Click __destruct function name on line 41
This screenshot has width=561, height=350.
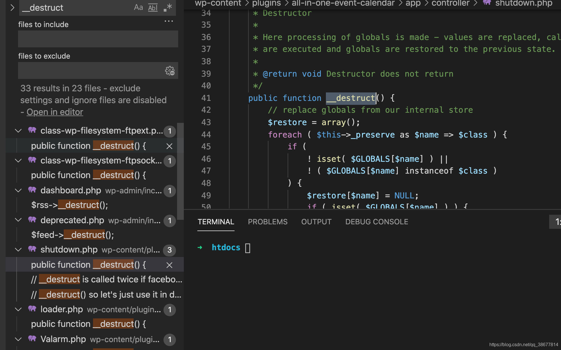(351, 98)
